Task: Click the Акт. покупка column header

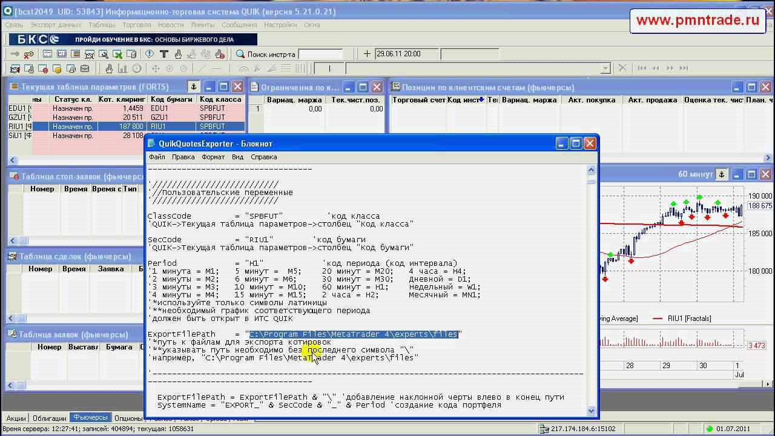Action: 592,100
